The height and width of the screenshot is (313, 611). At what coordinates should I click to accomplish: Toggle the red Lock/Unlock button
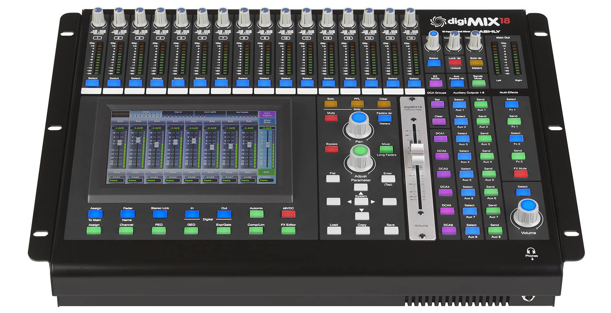455,63
